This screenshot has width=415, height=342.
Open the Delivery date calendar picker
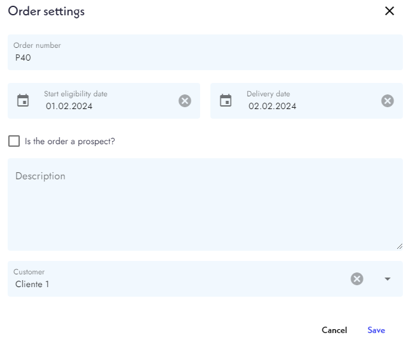(x=226, y=101)
